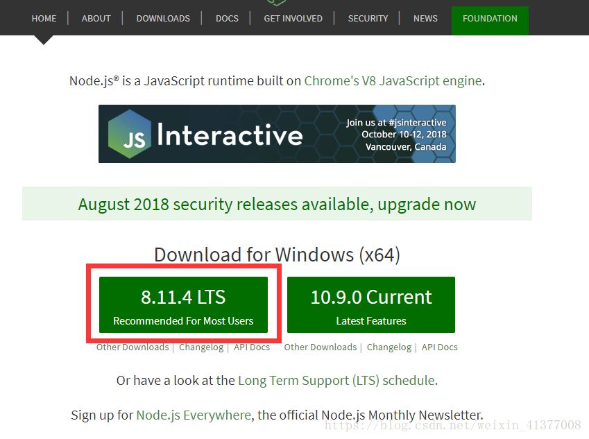This screenshot has height=439, width=589.
Task: Download the 8.11.4 LTS version
Action: tap(183, 304)
